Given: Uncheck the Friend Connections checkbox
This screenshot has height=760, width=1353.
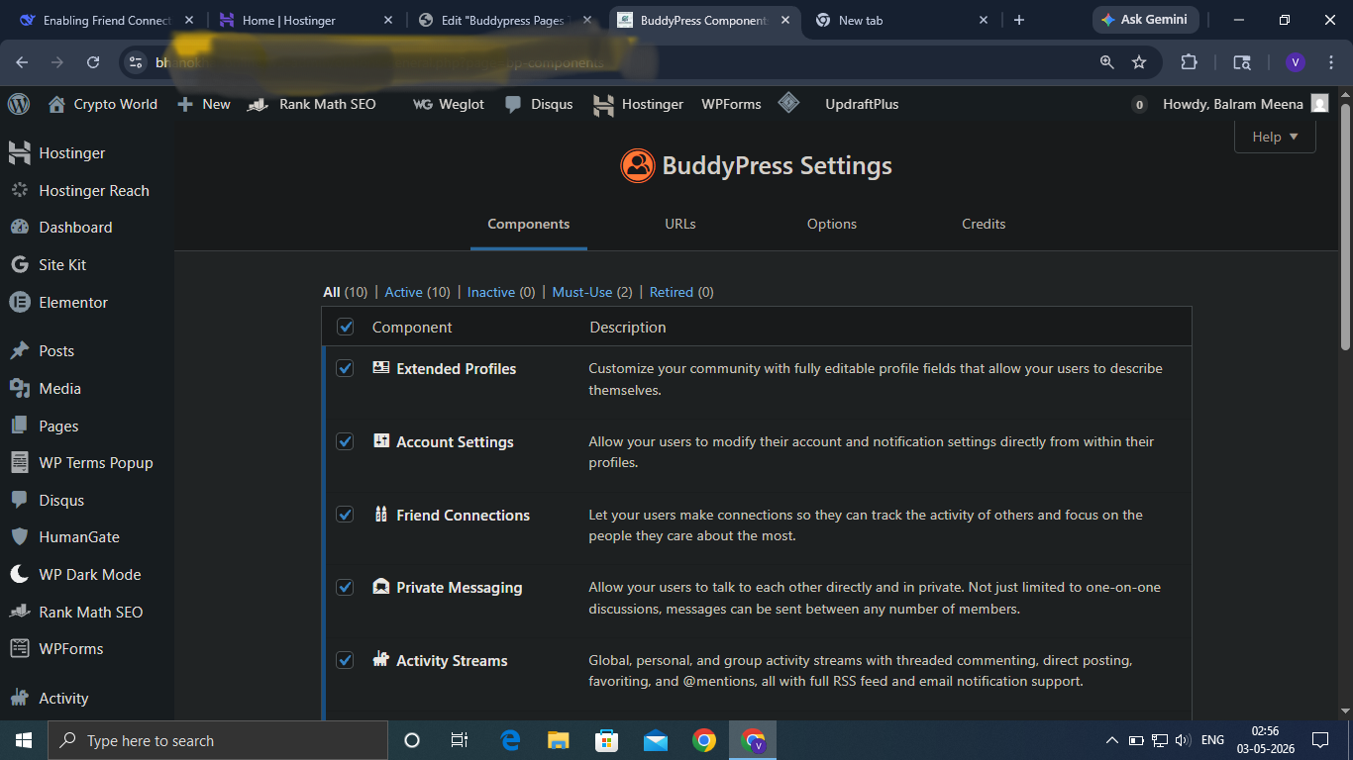Looking at the screenshot, I should pos(345,515).
